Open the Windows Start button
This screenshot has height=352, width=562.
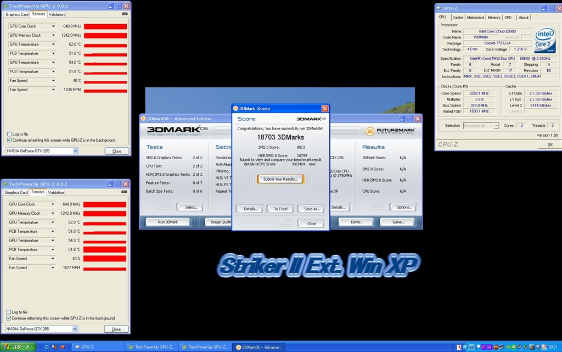click(x=18, y=347)
